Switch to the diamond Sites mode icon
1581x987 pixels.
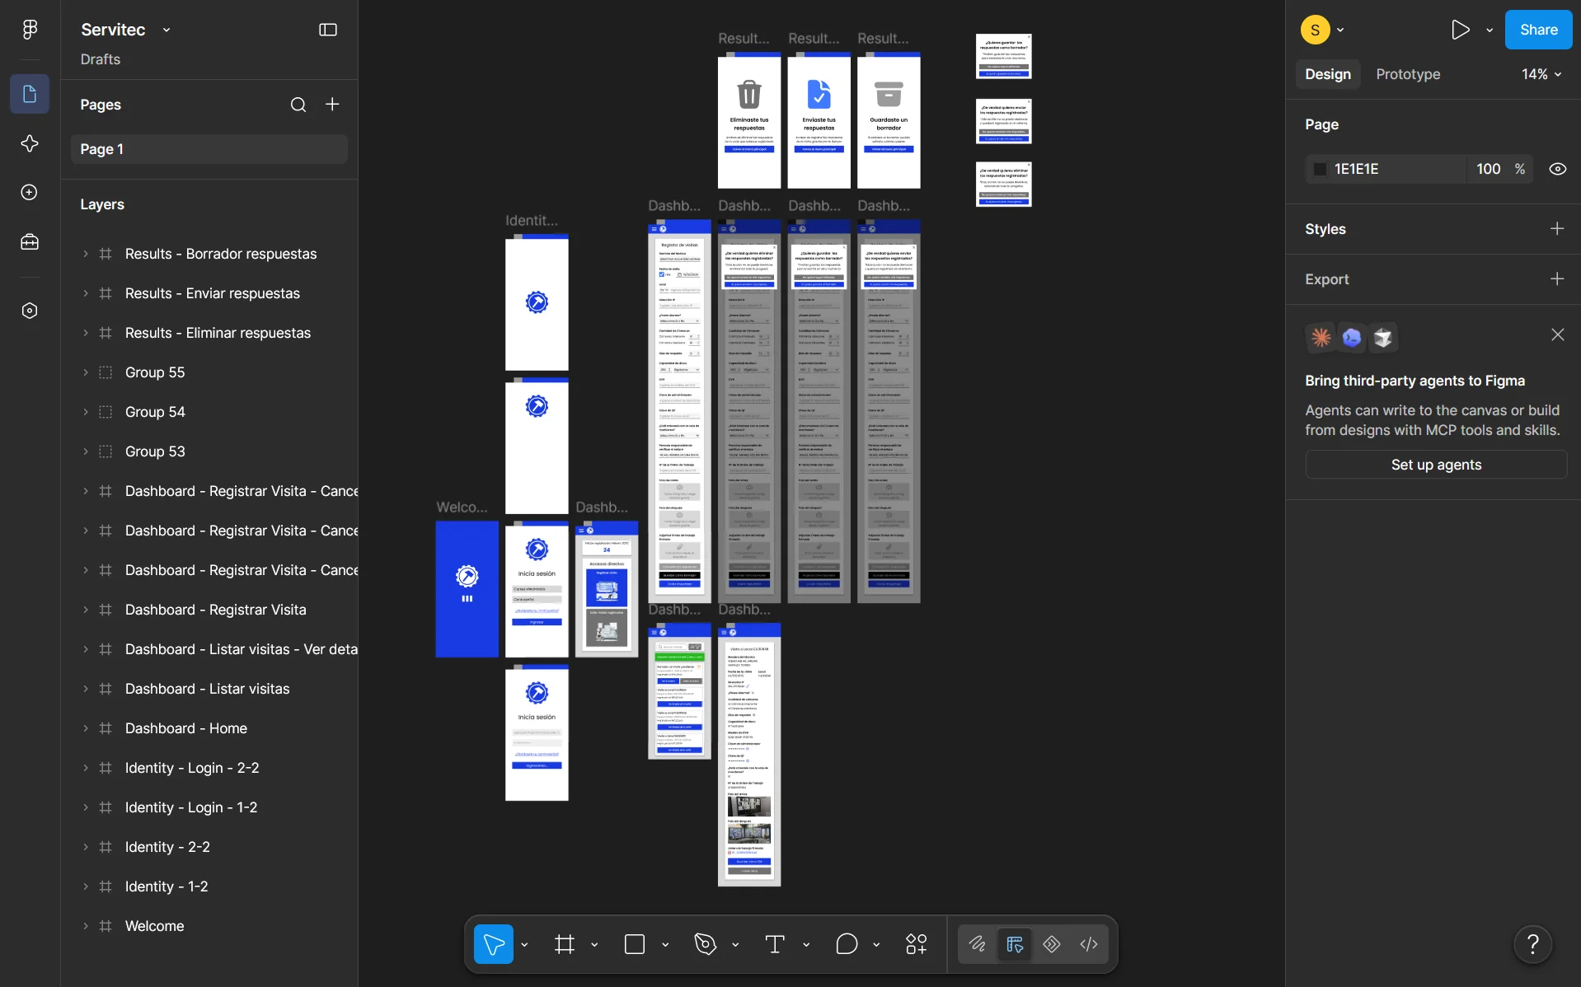pyautogui.click(x=1052, y=944)
